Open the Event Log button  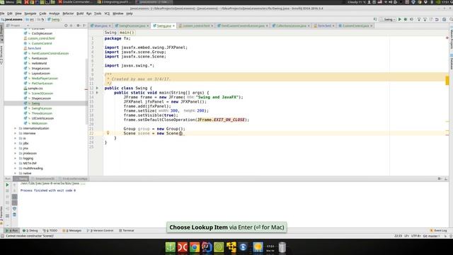[x=438, y=230]
